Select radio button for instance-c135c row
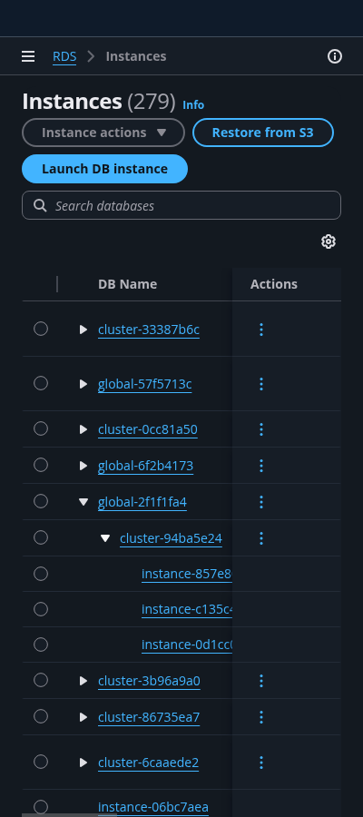363x817 pixels. 41,609
